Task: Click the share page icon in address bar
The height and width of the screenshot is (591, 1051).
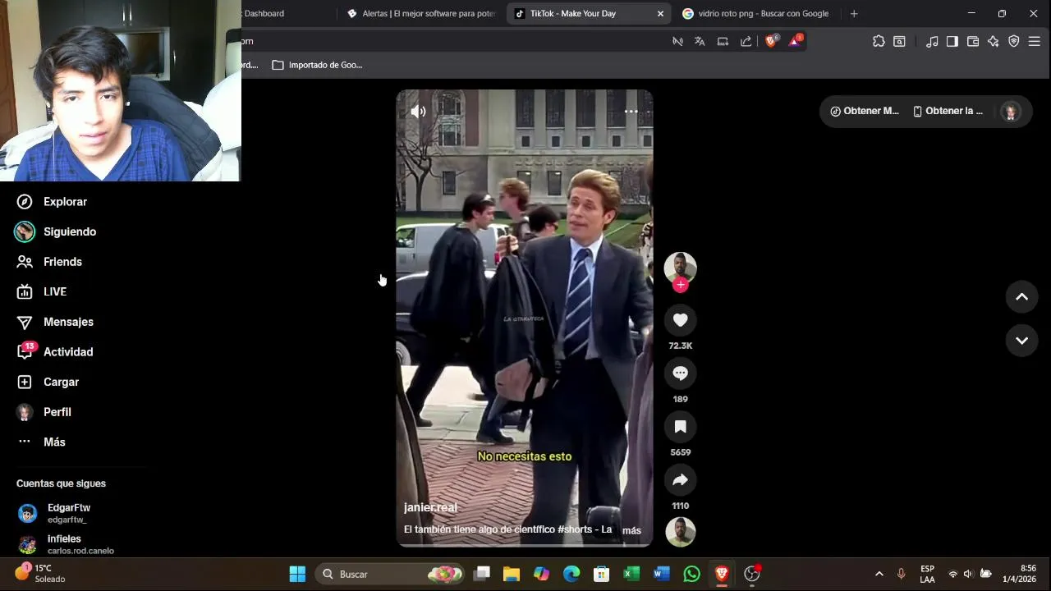Action: tap(746, 41)
